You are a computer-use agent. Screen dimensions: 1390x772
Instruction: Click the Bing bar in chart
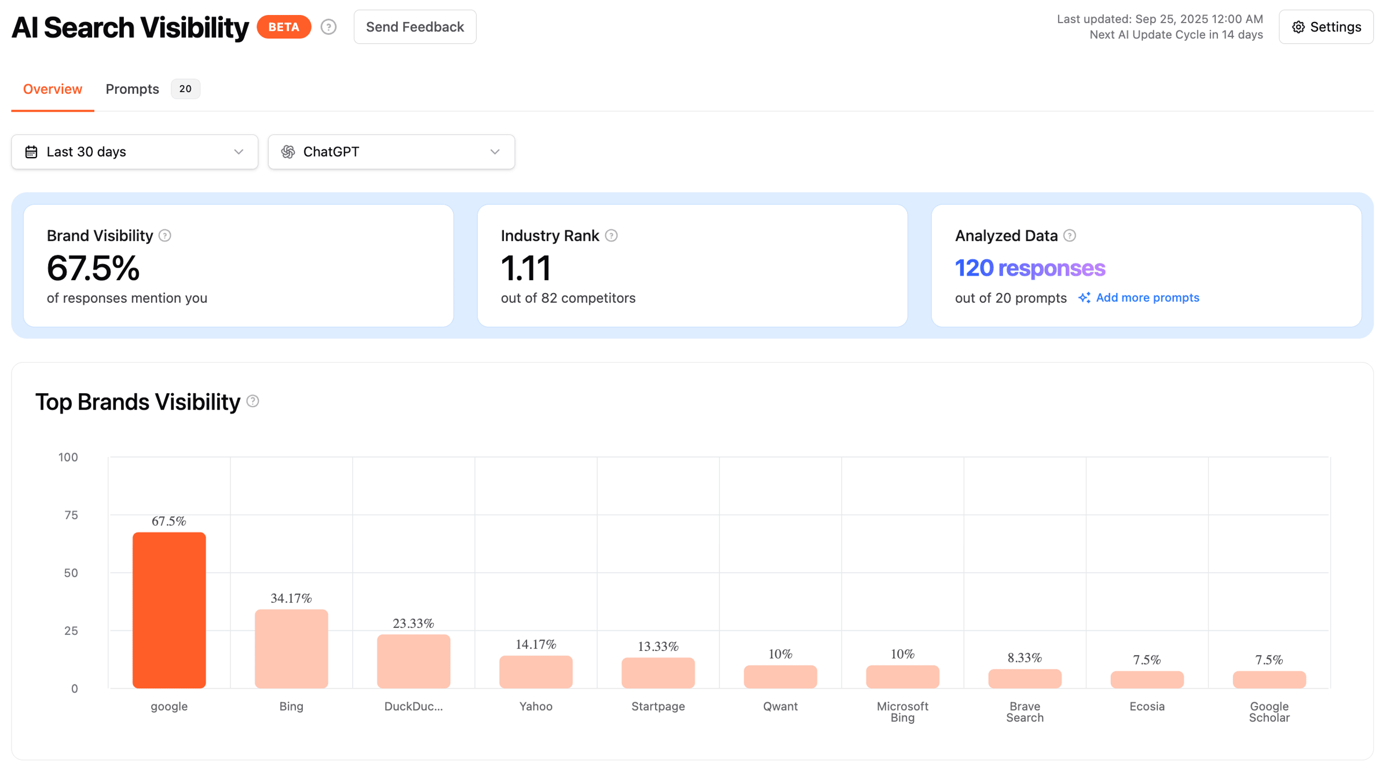coord(291,649)
